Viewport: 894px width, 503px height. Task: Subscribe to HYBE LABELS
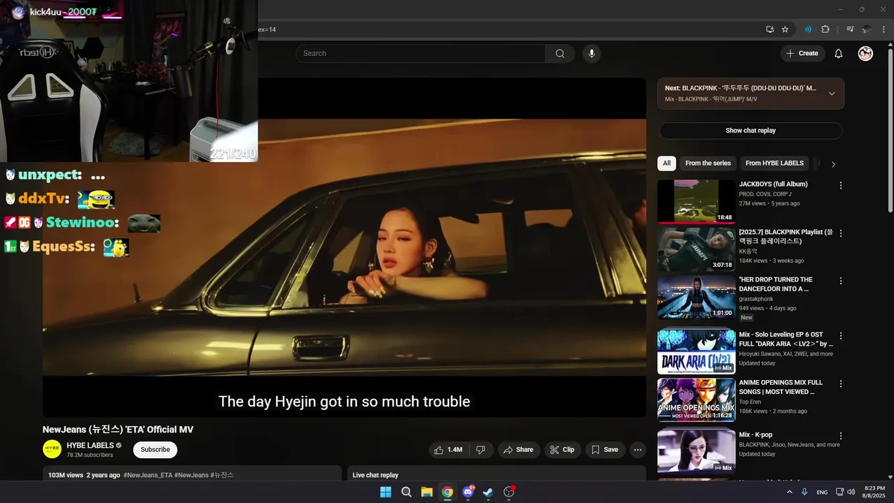tap(155, 450)
